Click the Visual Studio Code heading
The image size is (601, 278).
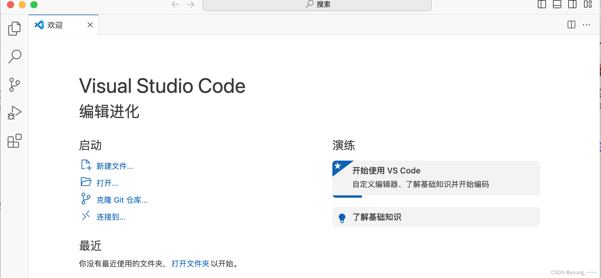pyautogui.click(x=162, y=86)
